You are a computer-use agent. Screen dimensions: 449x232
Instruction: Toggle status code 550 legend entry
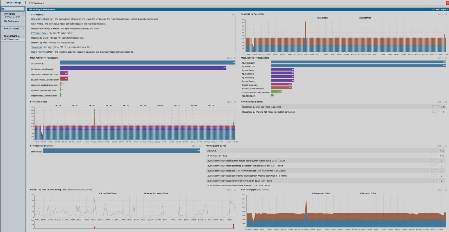pos(160,106)
